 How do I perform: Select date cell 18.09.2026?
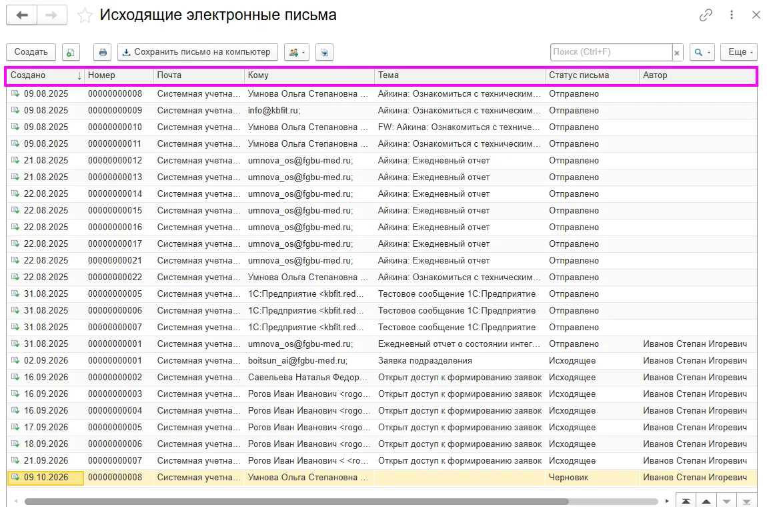pos(46,444)
